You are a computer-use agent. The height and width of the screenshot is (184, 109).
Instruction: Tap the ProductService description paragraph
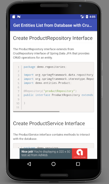(x=51, y=136)
